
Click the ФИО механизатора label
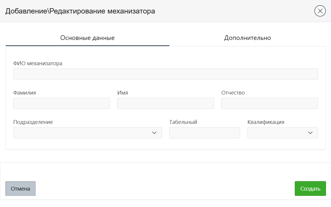[38, 63]
